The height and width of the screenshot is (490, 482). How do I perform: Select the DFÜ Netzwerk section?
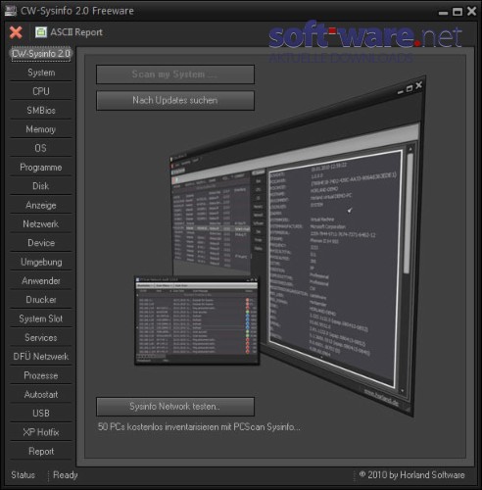(41, 357)
